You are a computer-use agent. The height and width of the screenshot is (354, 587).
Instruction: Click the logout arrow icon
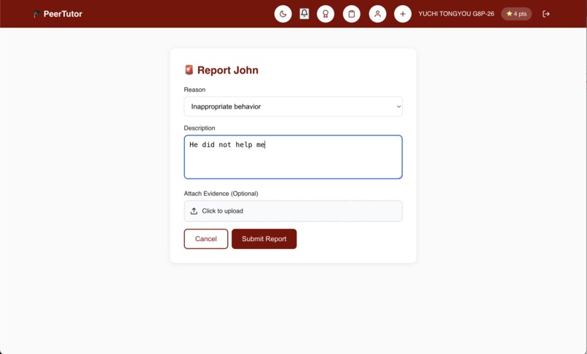tap(545, 14)
